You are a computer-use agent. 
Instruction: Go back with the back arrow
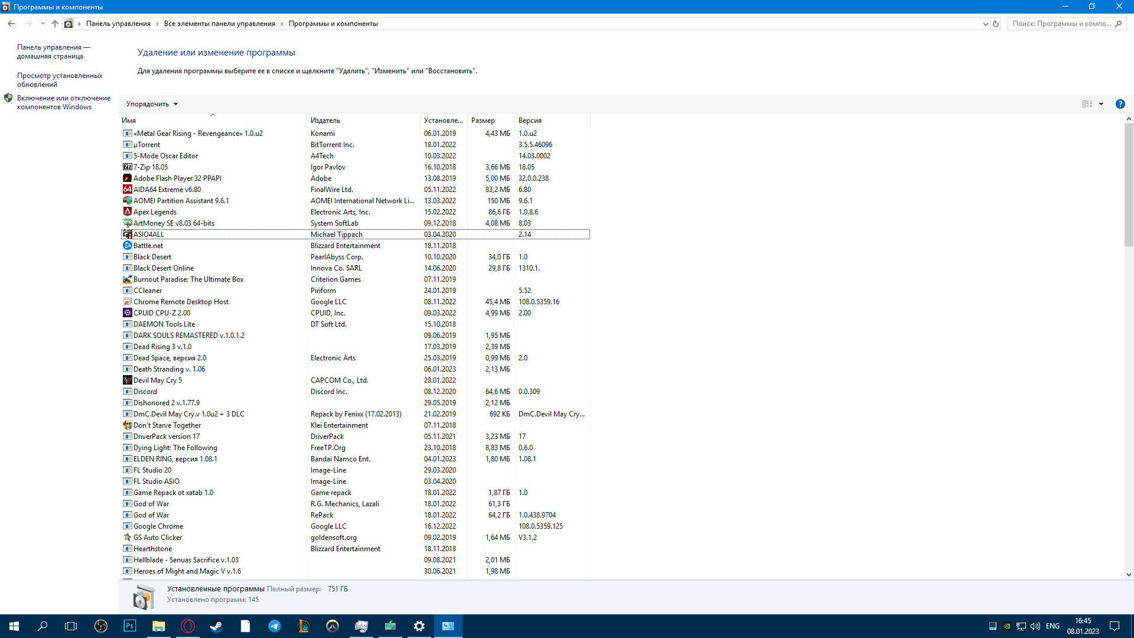click(11, 24)
